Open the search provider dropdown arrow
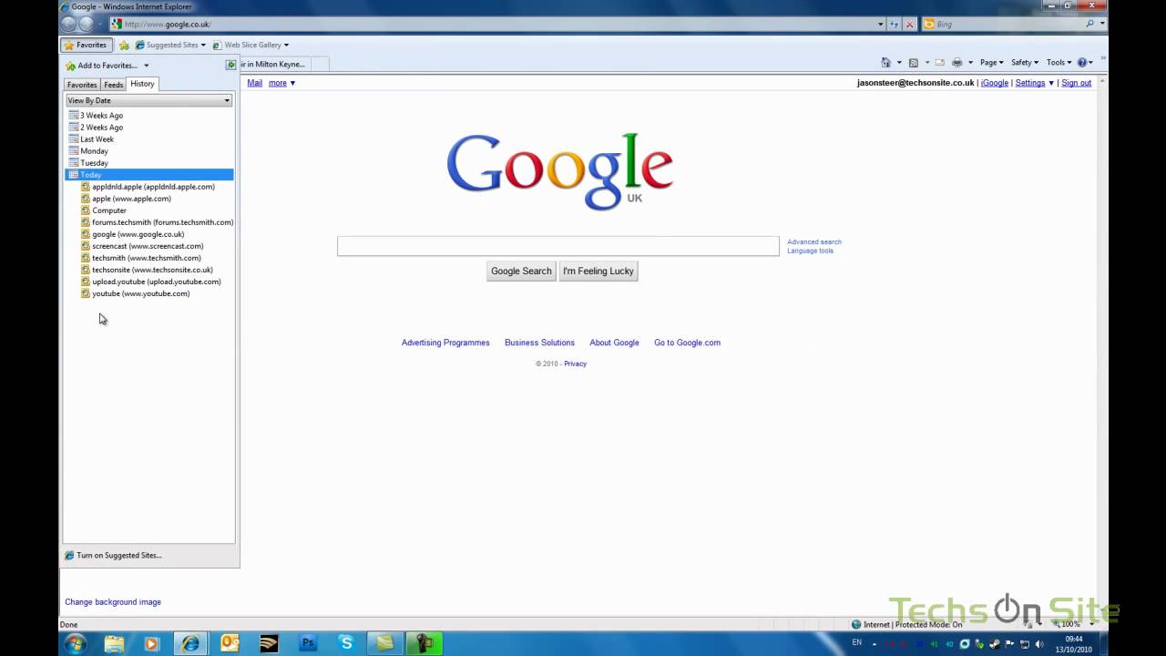This screenshot has height=656, width=1166. click(x=1102, y=25)
